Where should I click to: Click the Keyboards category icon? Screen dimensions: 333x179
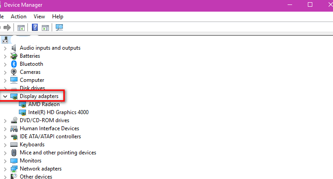coord(14,145)
